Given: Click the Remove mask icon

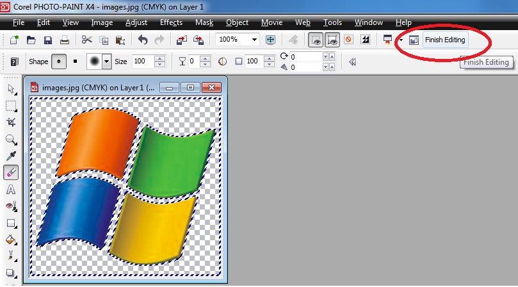Looking at the screenshot, I should click(x=348, y=40).
